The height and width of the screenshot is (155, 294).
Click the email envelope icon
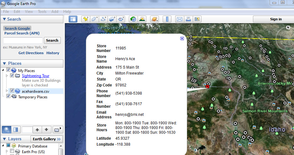pyautogui.click(x=179, y=19)
